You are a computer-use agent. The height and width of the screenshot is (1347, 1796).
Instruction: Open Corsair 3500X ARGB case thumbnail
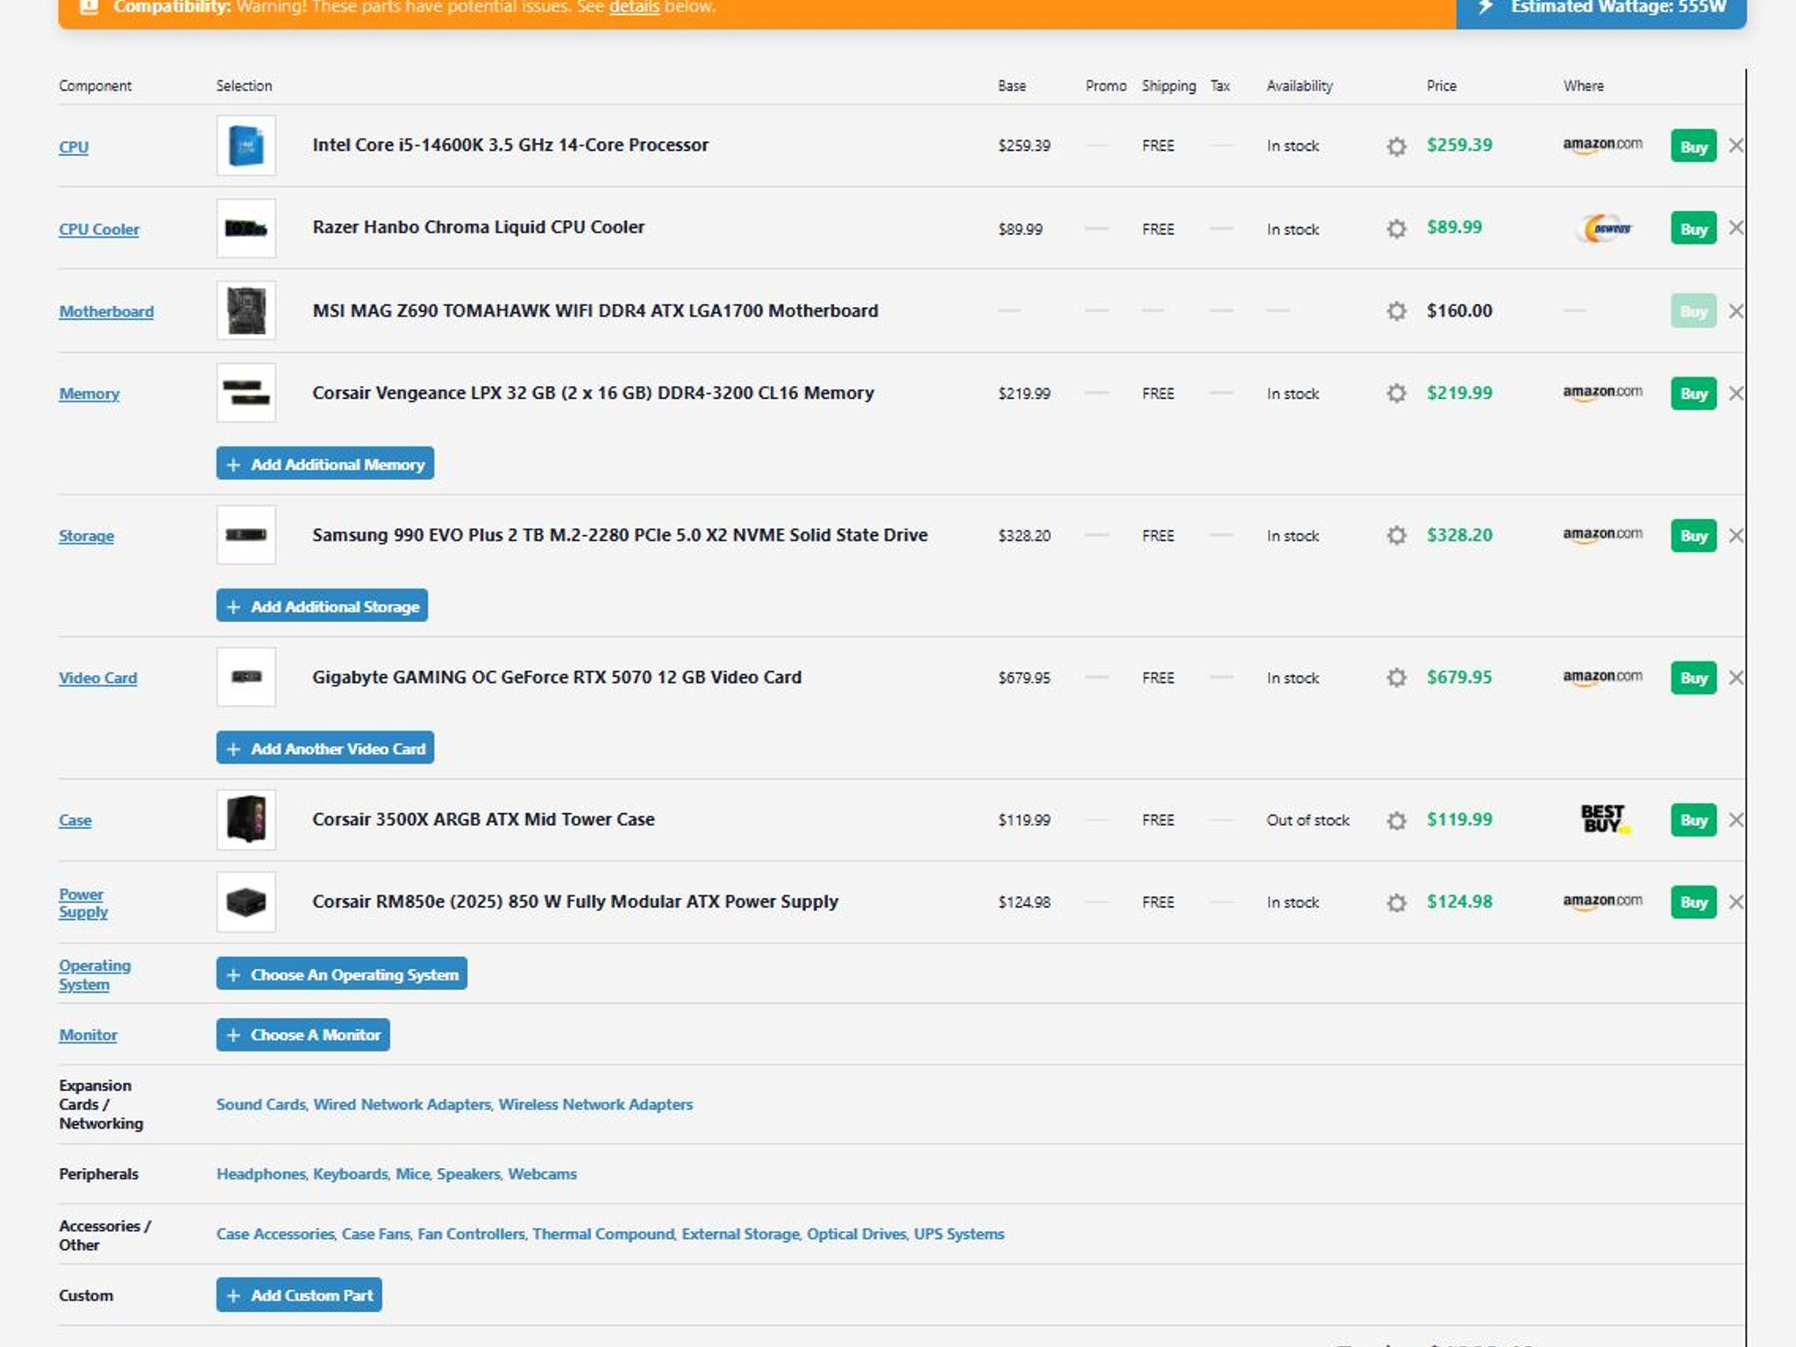246,819
